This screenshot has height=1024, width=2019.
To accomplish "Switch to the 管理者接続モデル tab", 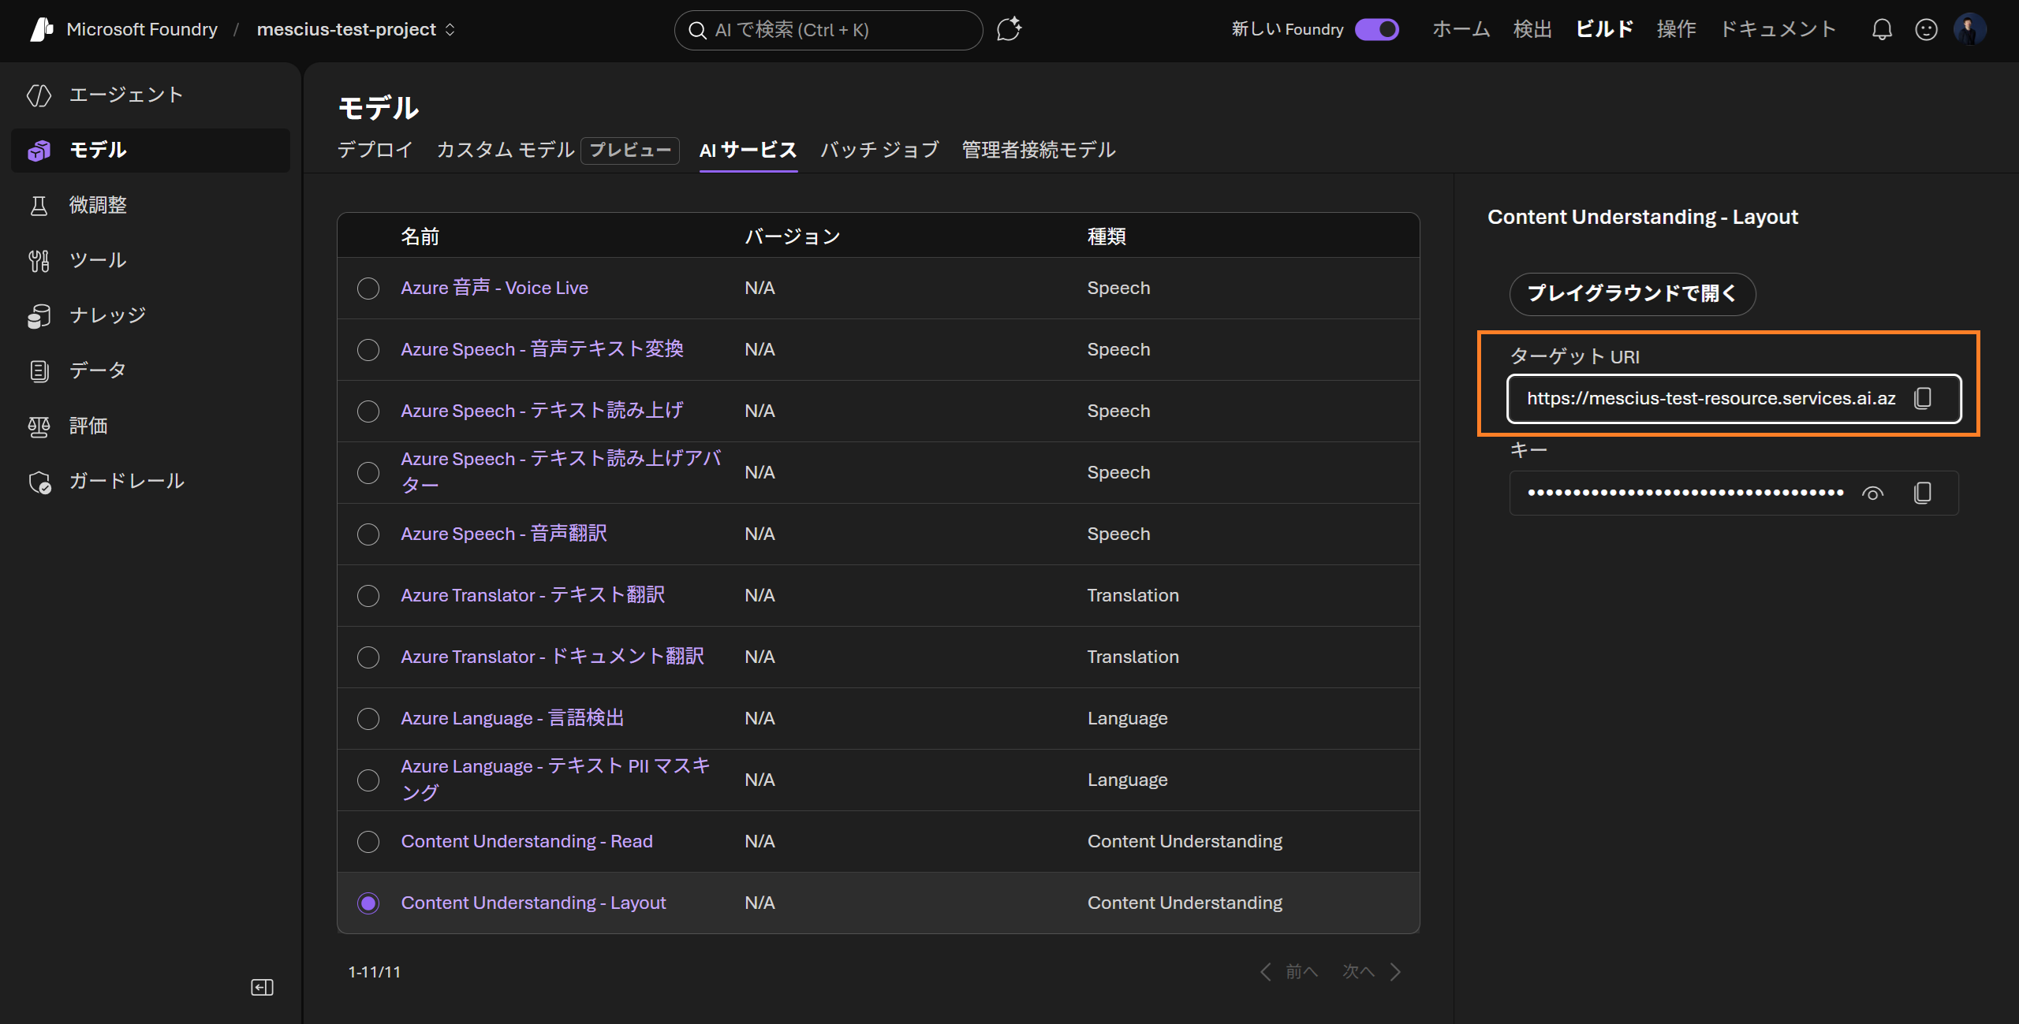I will pyautogui.click(x=1039, y=150).
